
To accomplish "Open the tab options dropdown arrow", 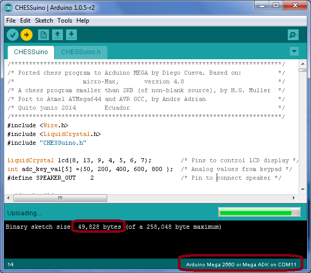I will 294,52.
